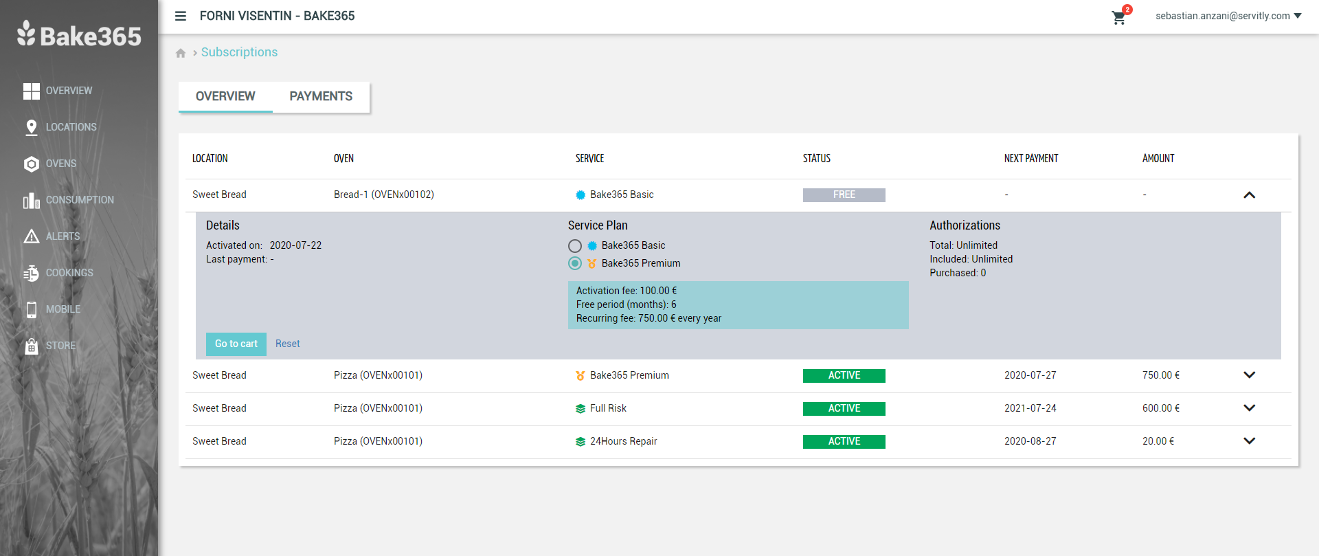This screenshot has height=556, width=1319.
Task: Open Store in the sidebar
Action: pos(60,346)
